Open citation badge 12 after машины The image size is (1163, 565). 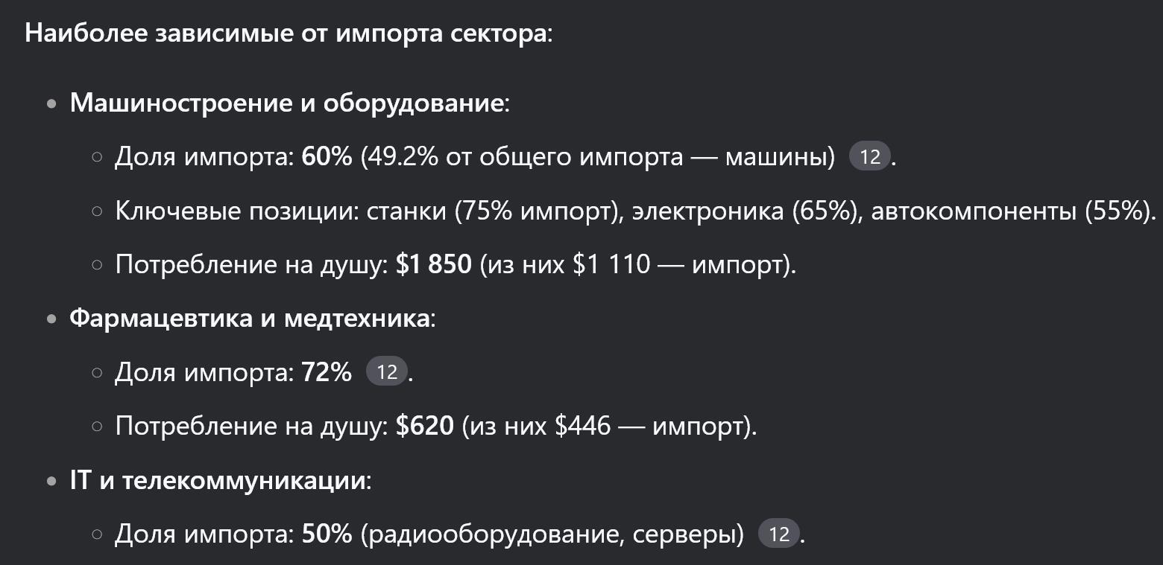coord(870,157)
